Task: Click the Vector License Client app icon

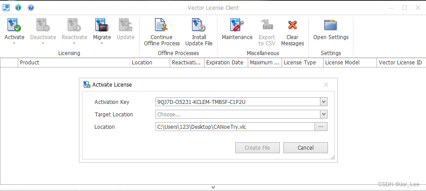Action: pos(6,8)
